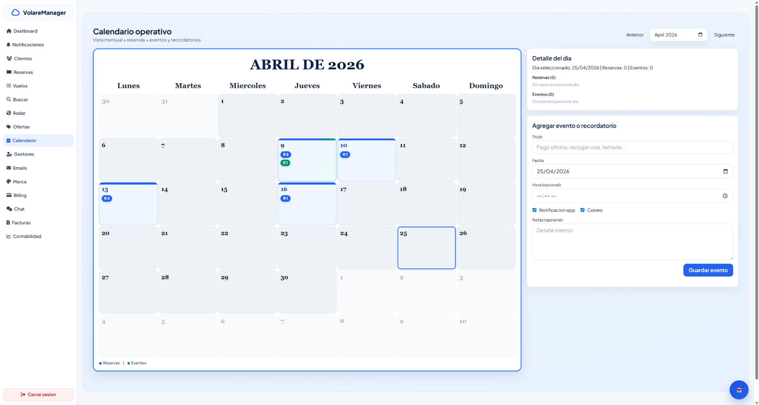Image resolution: width=759 pixels, height=405 pixels.
Task: Click the Gestores user icon
Action: (x=9, y=154)
